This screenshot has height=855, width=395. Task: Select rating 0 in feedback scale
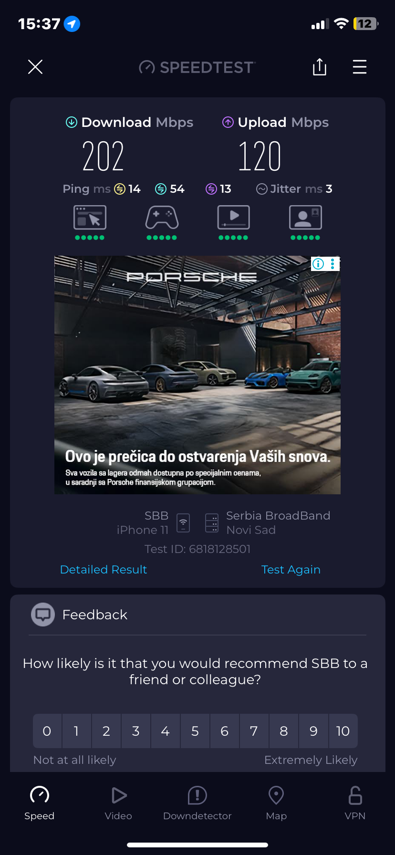point(47,731)
